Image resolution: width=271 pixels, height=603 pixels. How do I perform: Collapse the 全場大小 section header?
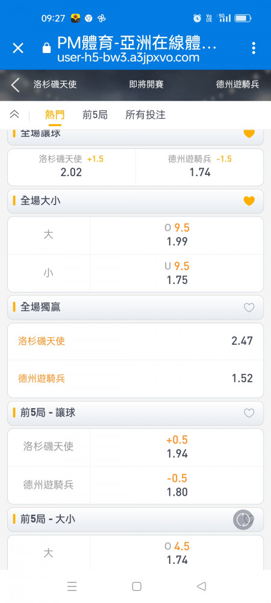pos(135,201)
